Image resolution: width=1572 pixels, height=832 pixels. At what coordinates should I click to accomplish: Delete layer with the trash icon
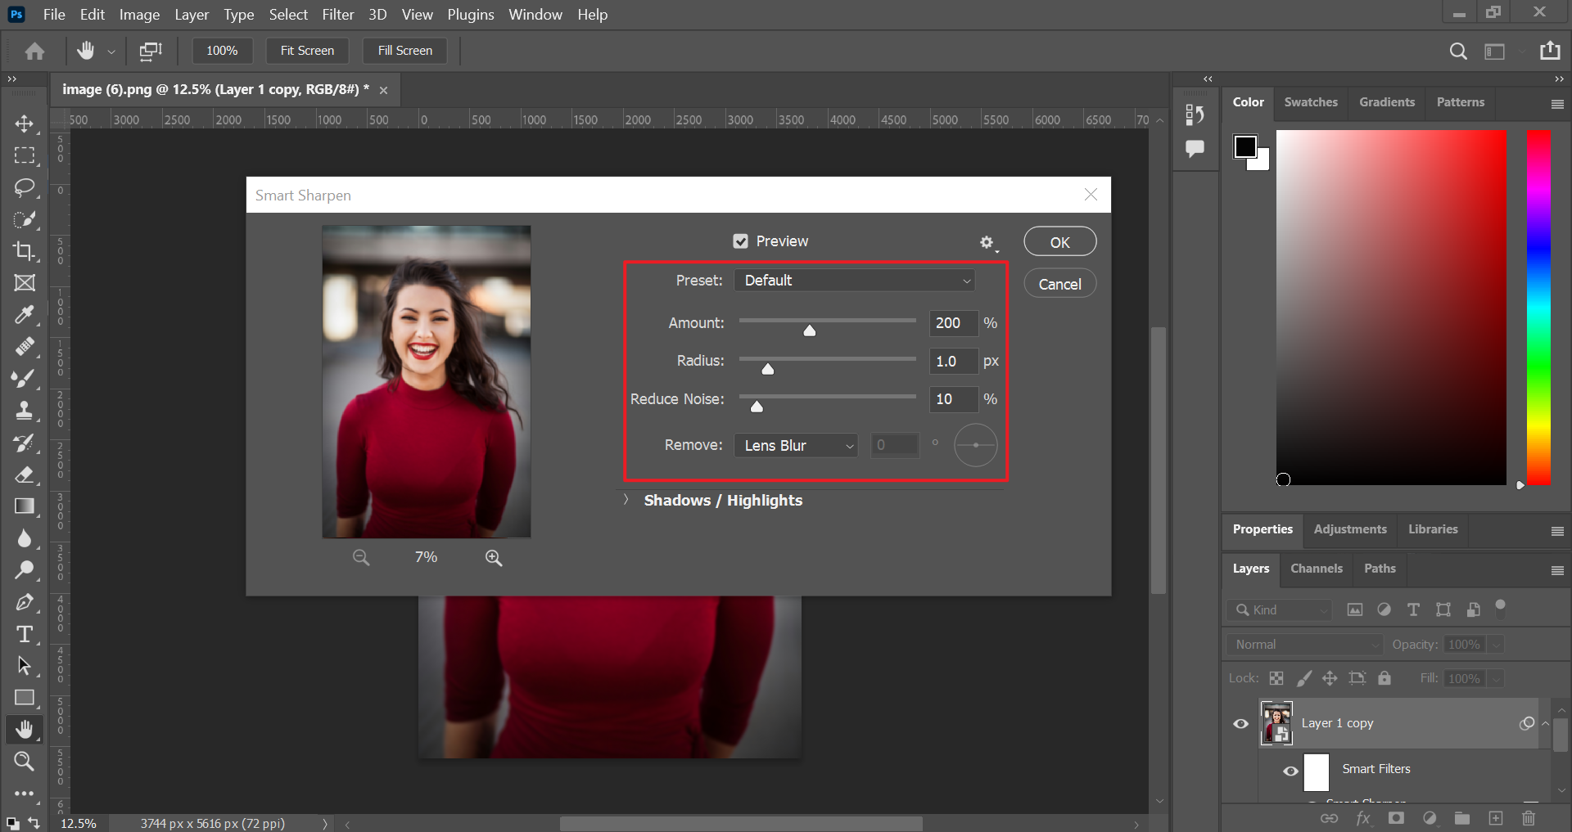tap(1528, 818)
